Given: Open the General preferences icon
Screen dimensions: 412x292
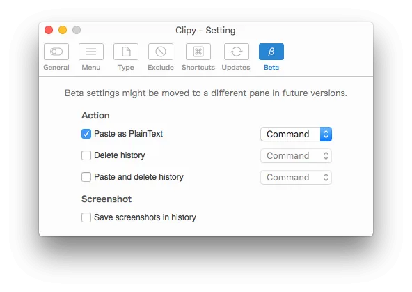Looking at the screenshot, I should click(56, 52).
